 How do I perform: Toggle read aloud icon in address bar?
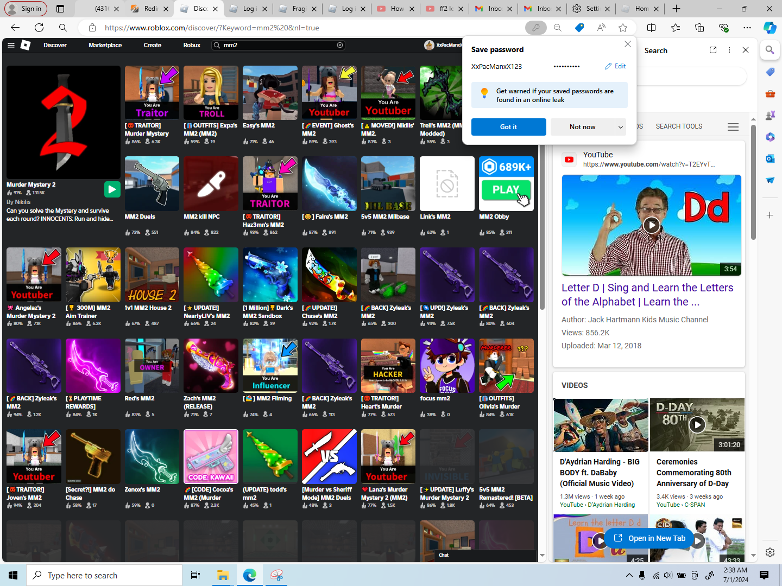(601, 28)
